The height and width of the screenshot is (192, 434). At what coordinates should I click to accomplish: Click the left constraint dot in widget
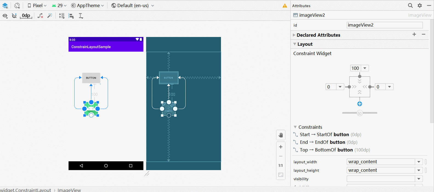point(349,87)
